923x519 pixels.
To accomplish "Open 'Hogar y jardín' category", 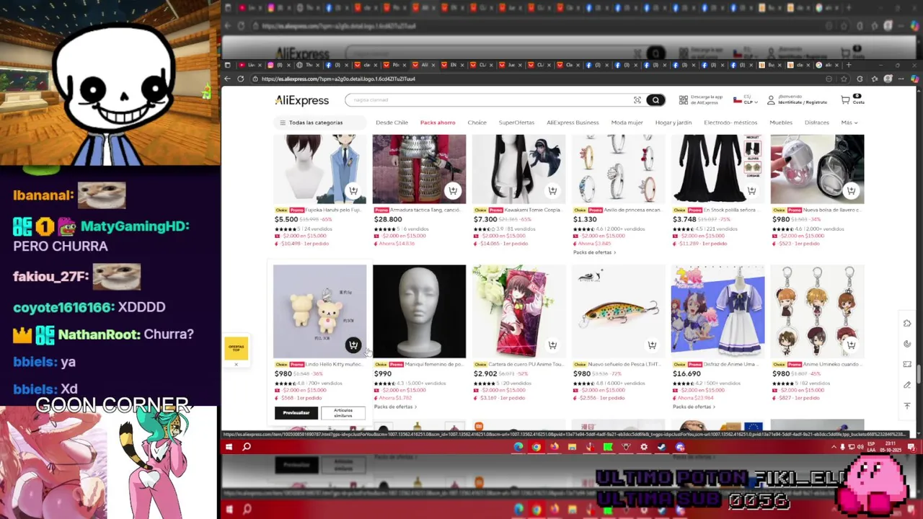I will [674, 123].
